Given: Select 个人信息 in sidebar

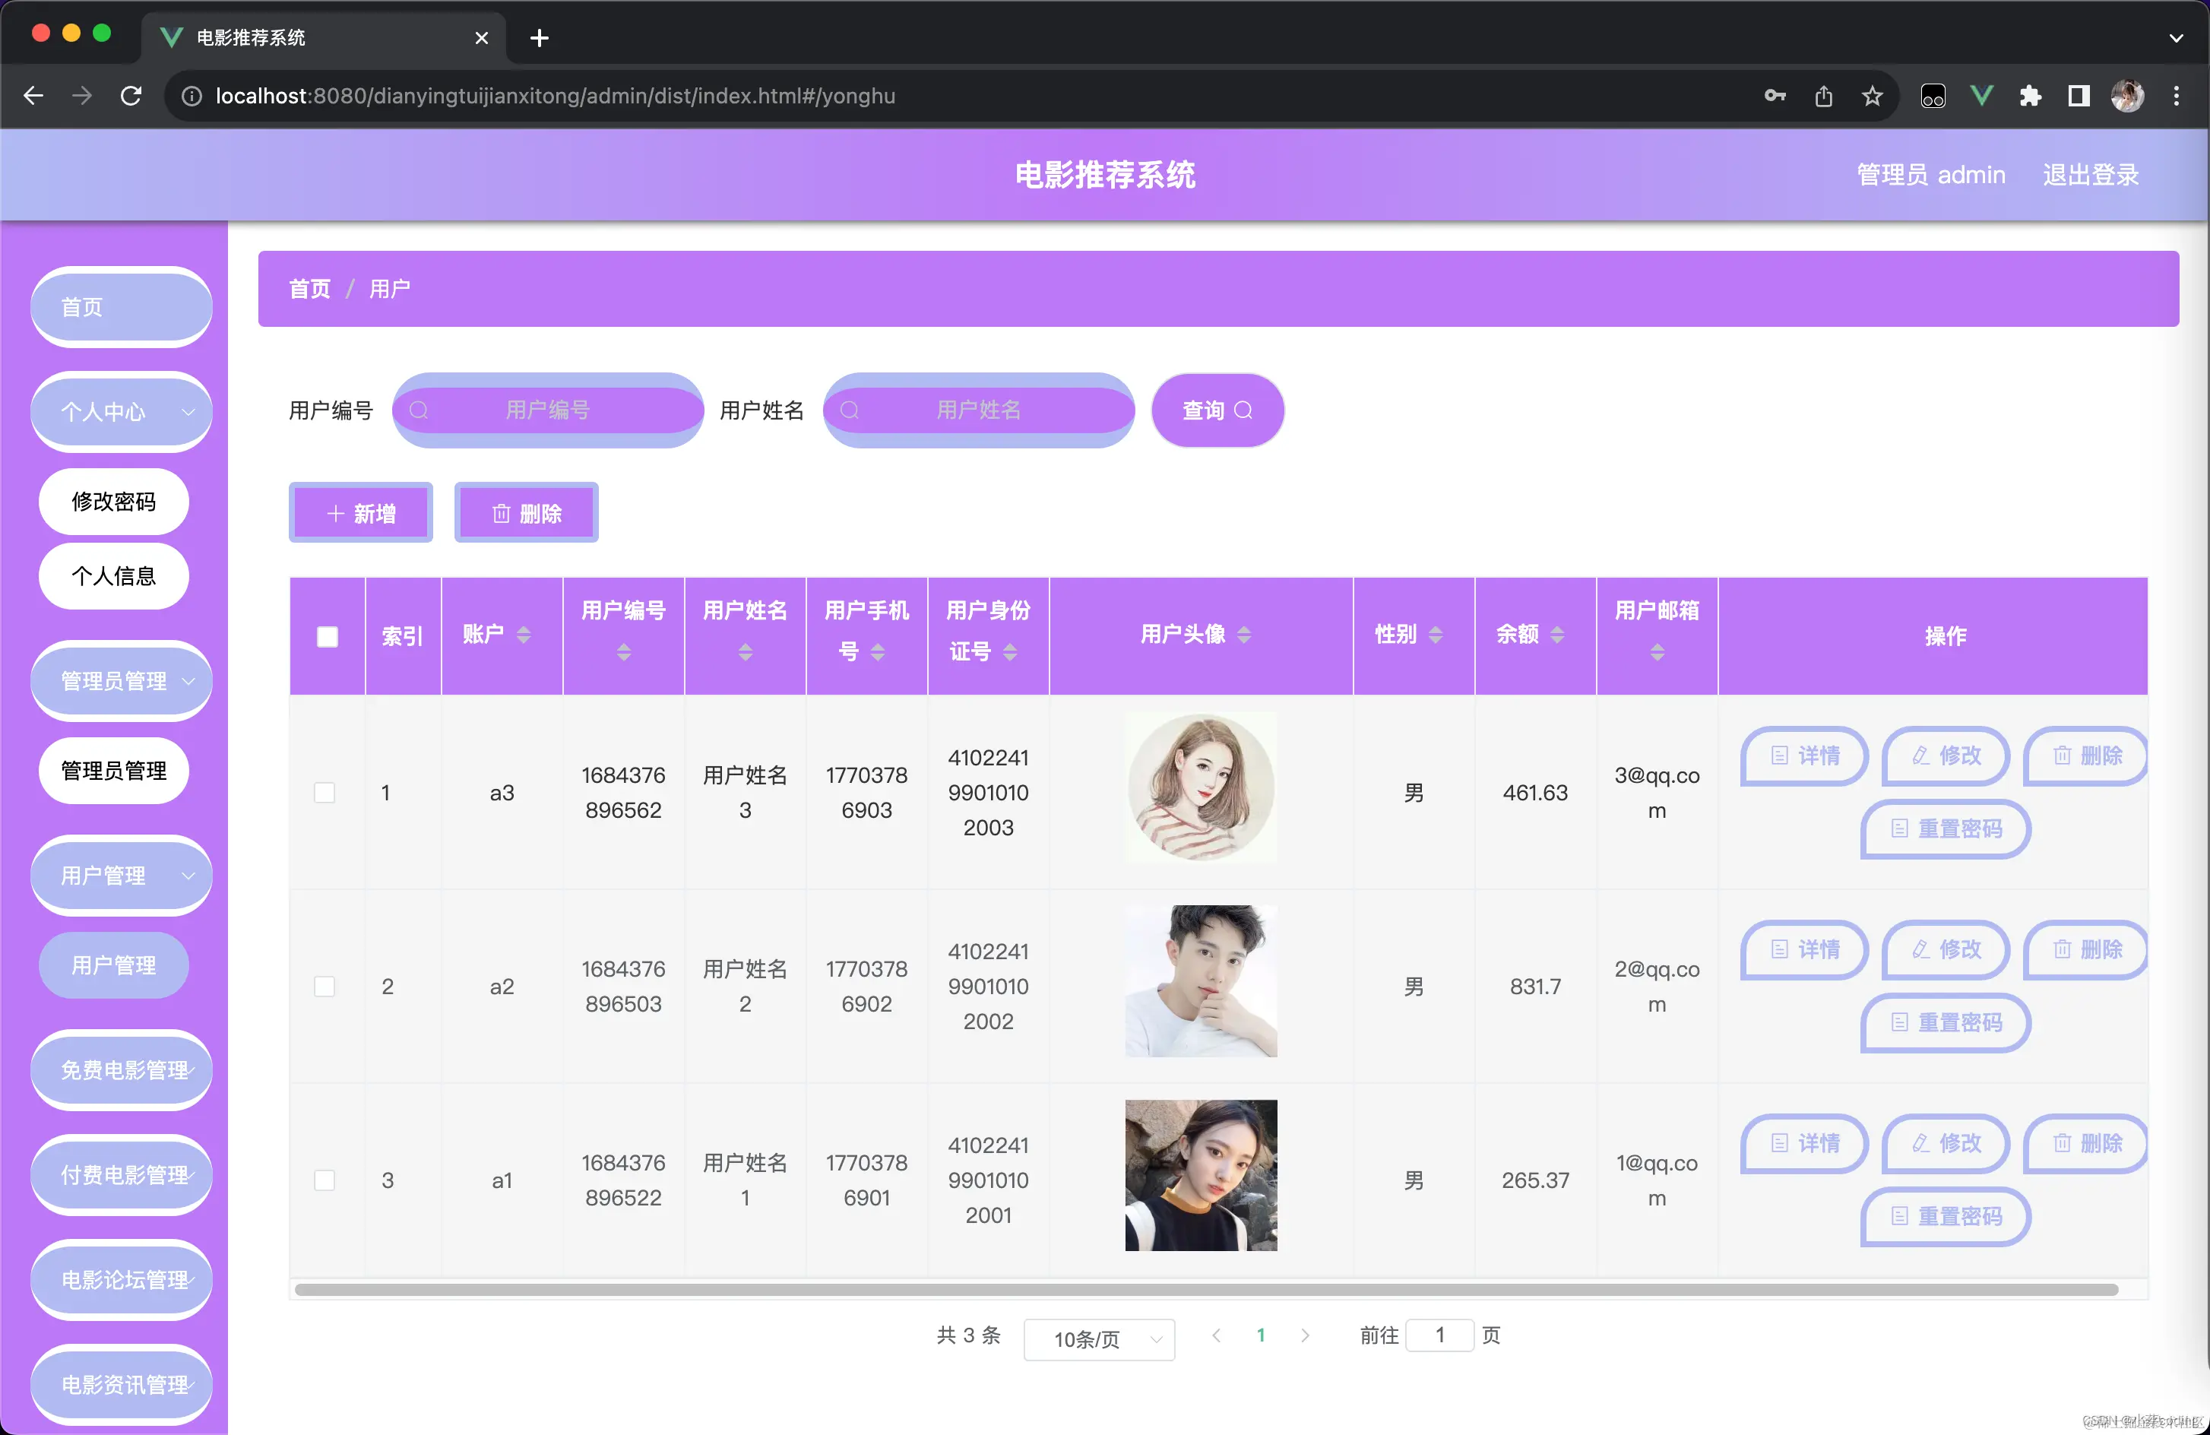Looking at the screenshot, I should pos(113,576).
